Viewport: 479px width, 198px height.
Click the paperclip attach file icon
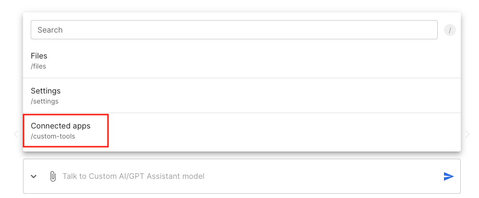[52, 176]
